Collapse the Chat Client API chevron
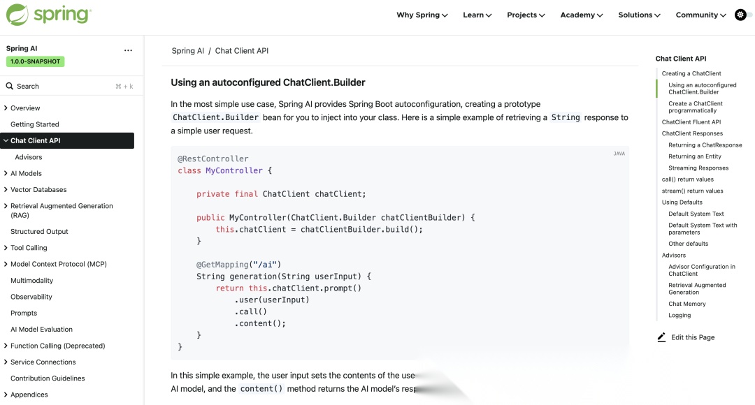Screen dimensions: 755x405 point(6,140)
